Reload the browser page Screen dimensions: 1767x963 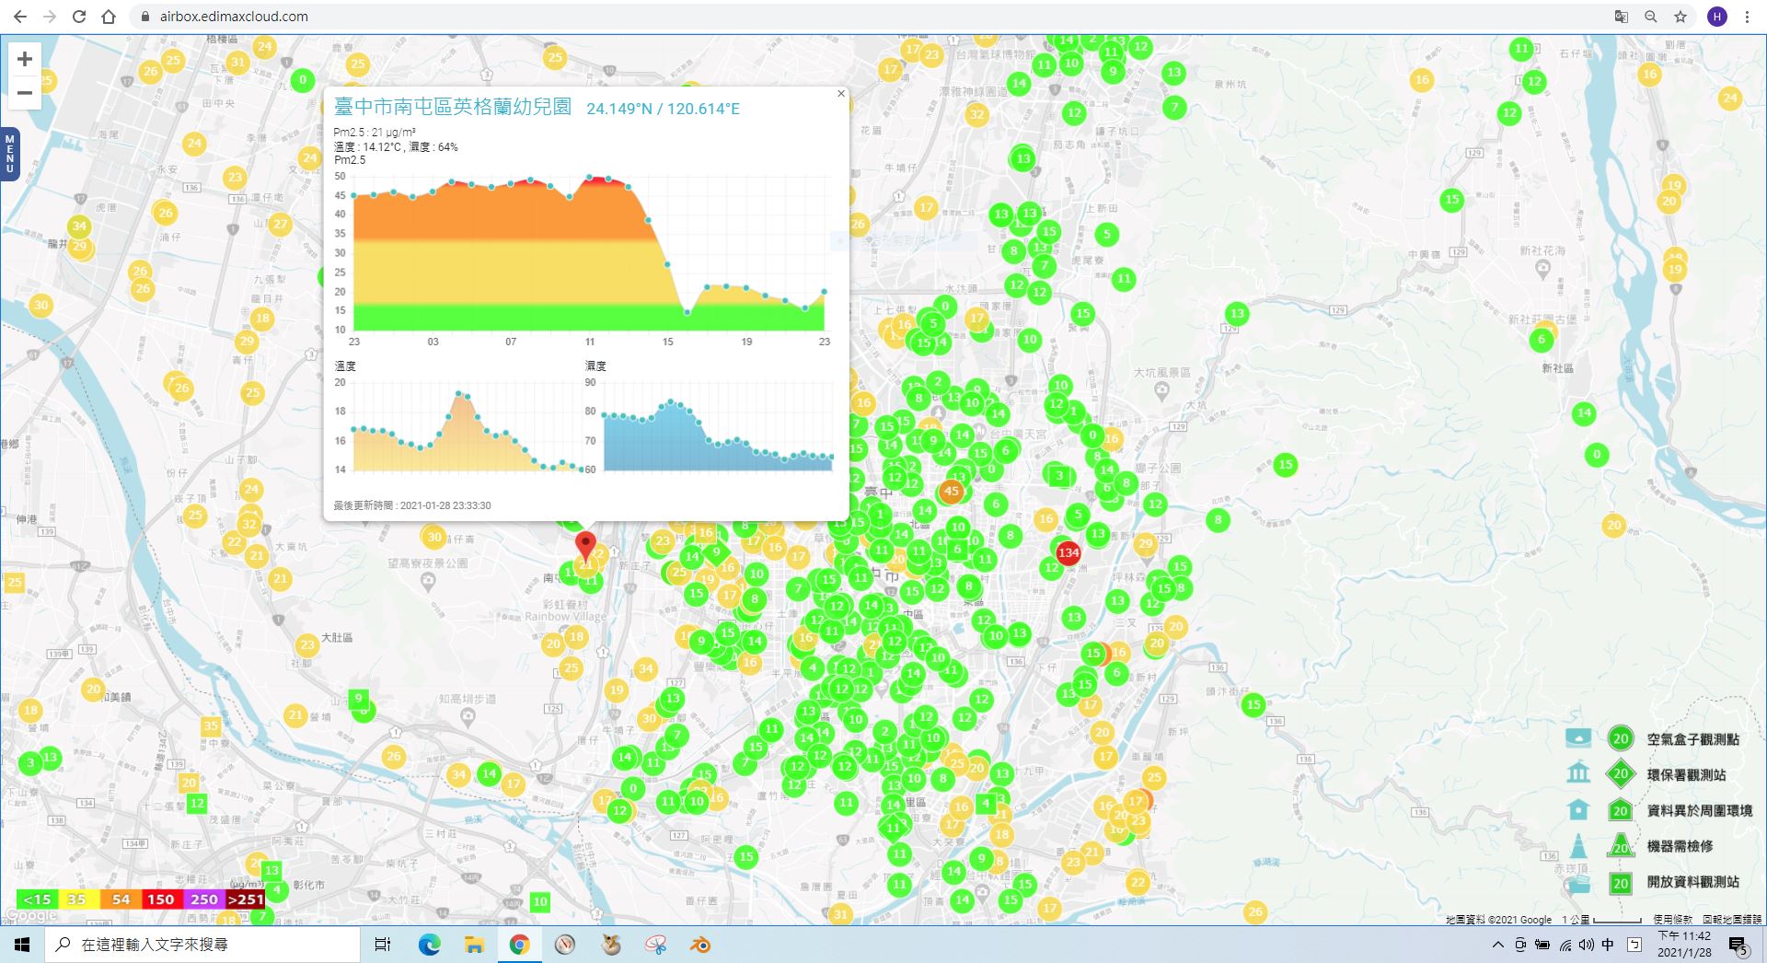[79, 17]
